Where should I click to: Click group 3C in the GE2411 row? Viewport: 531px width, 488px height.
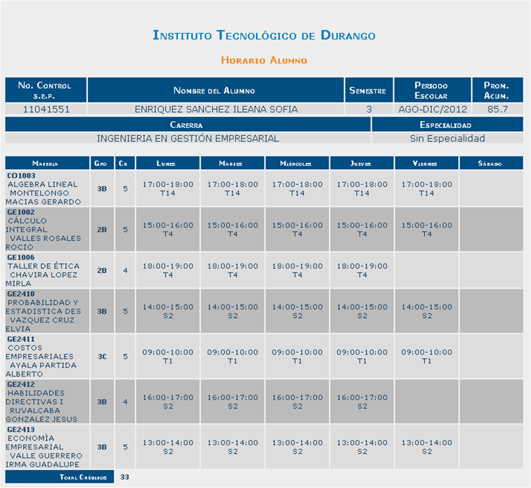(x=102, y=357)
